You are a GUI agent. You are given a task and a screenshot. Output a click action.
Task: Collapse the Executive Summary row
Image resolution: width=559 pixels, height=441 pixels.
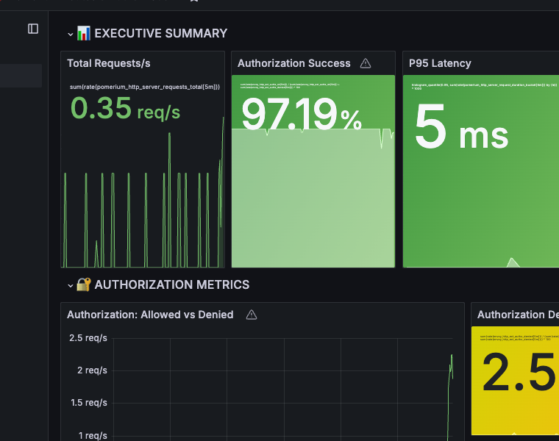click(70, 35)
